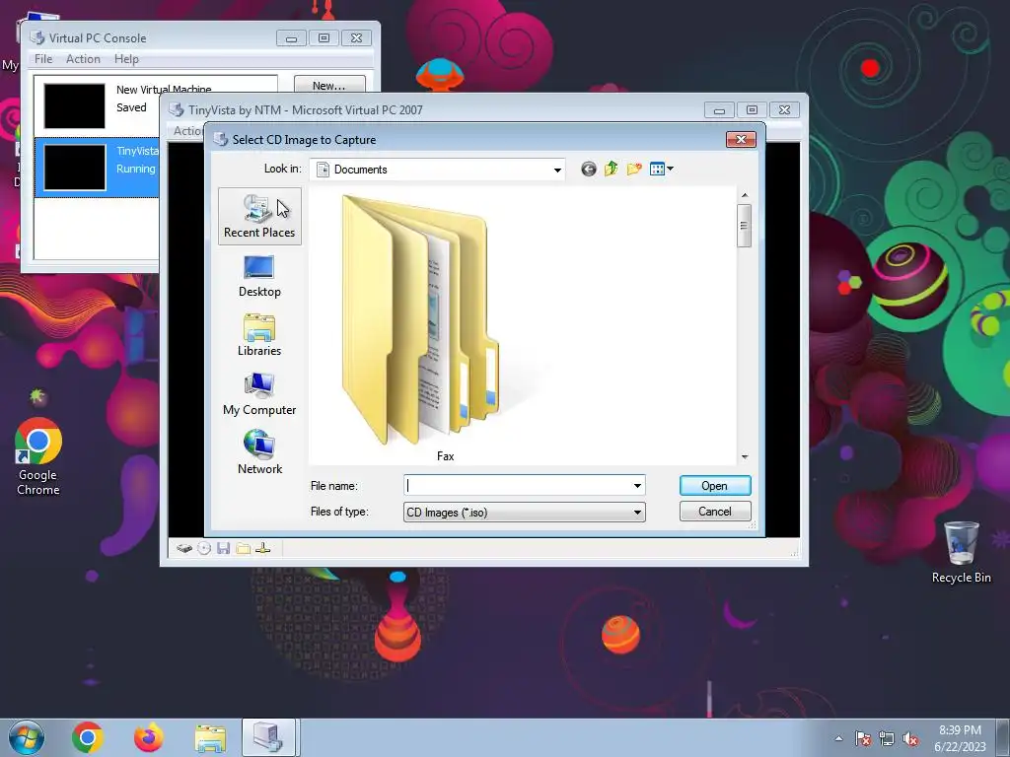Viewport: 1010px width, 757px height.
Task: Select Network in the places sidebar
Action: 259,452
